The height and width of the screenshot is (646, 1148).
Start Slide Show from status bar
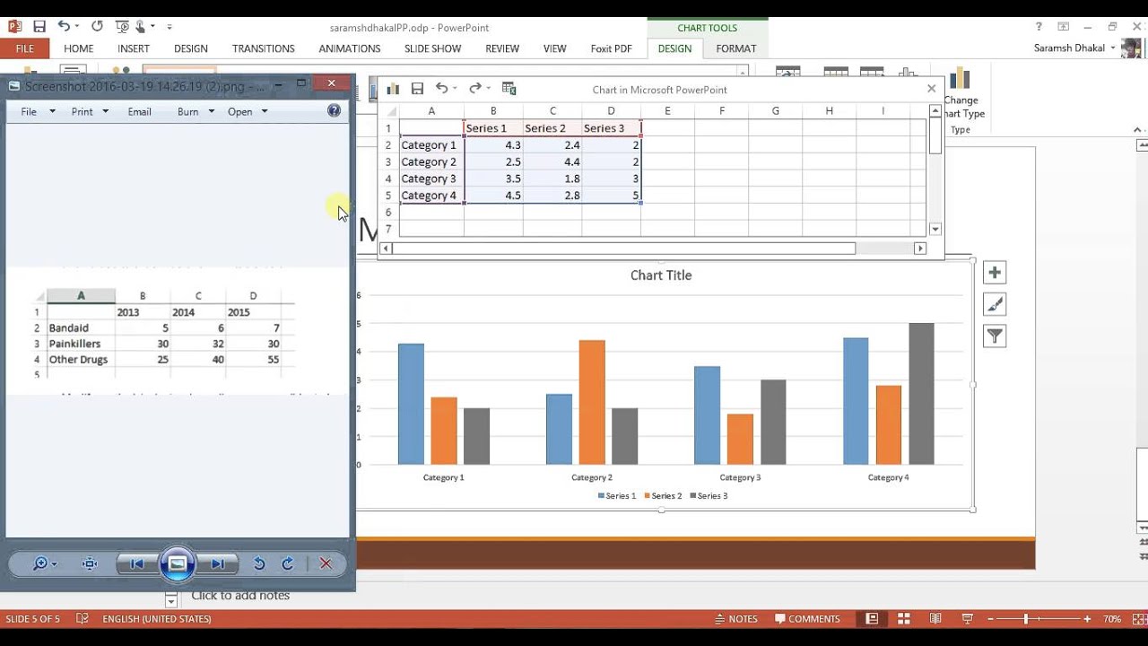(x=968, y=619)
